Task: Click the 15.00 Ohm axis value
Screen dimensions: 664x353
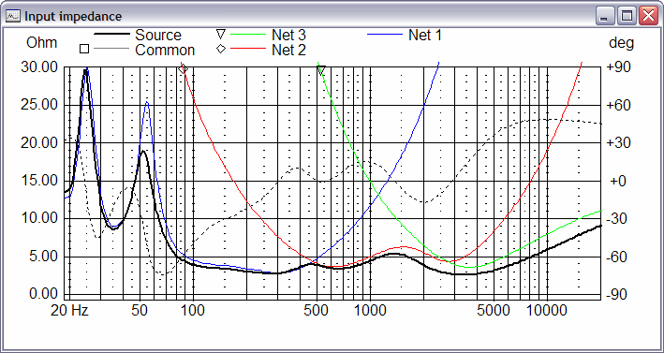Action: tap(39, 181)
